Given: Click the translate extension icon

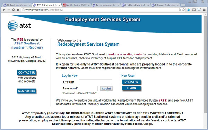Looking at the screenshot, I should click(189, 10).
